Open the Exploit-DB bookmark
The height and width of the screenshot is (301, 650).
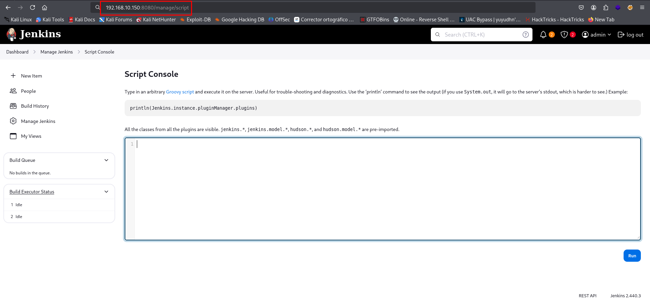pyautogui.click(x=195, y=20)
